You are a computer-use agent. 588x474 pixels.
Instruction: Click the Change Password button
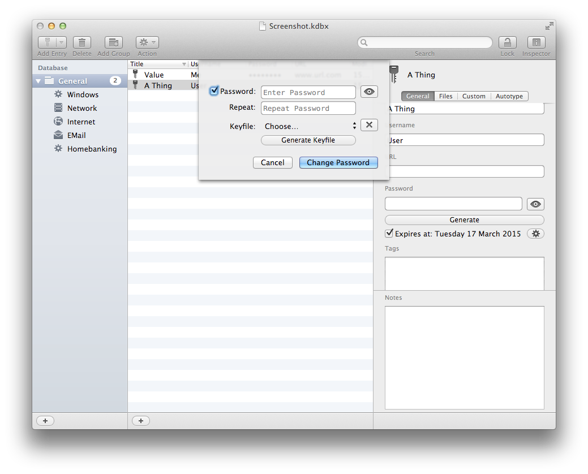(338, 162)
